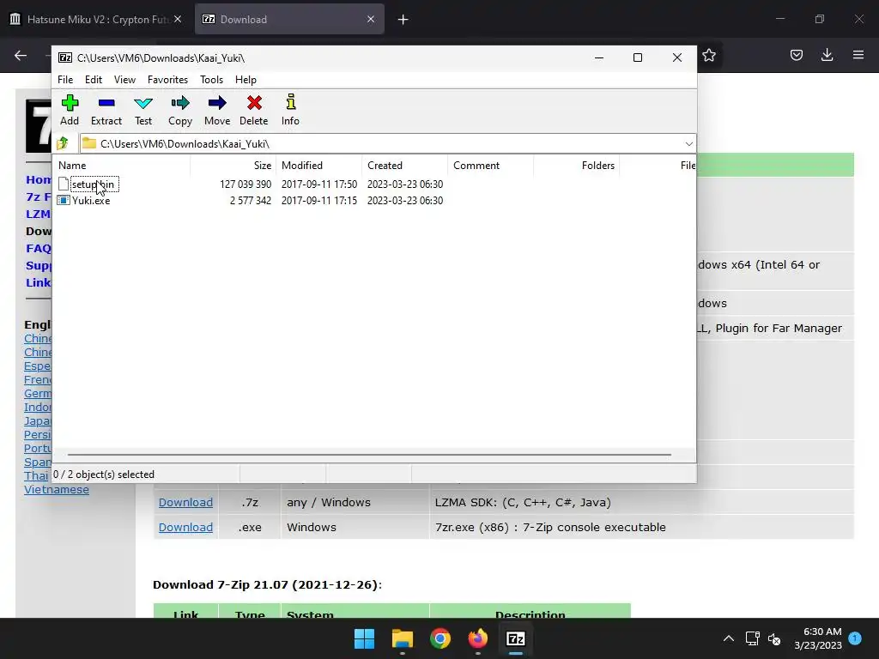Open the Favorites menu
The height and width of the screenshot is (659, 879).
[167, 80]
